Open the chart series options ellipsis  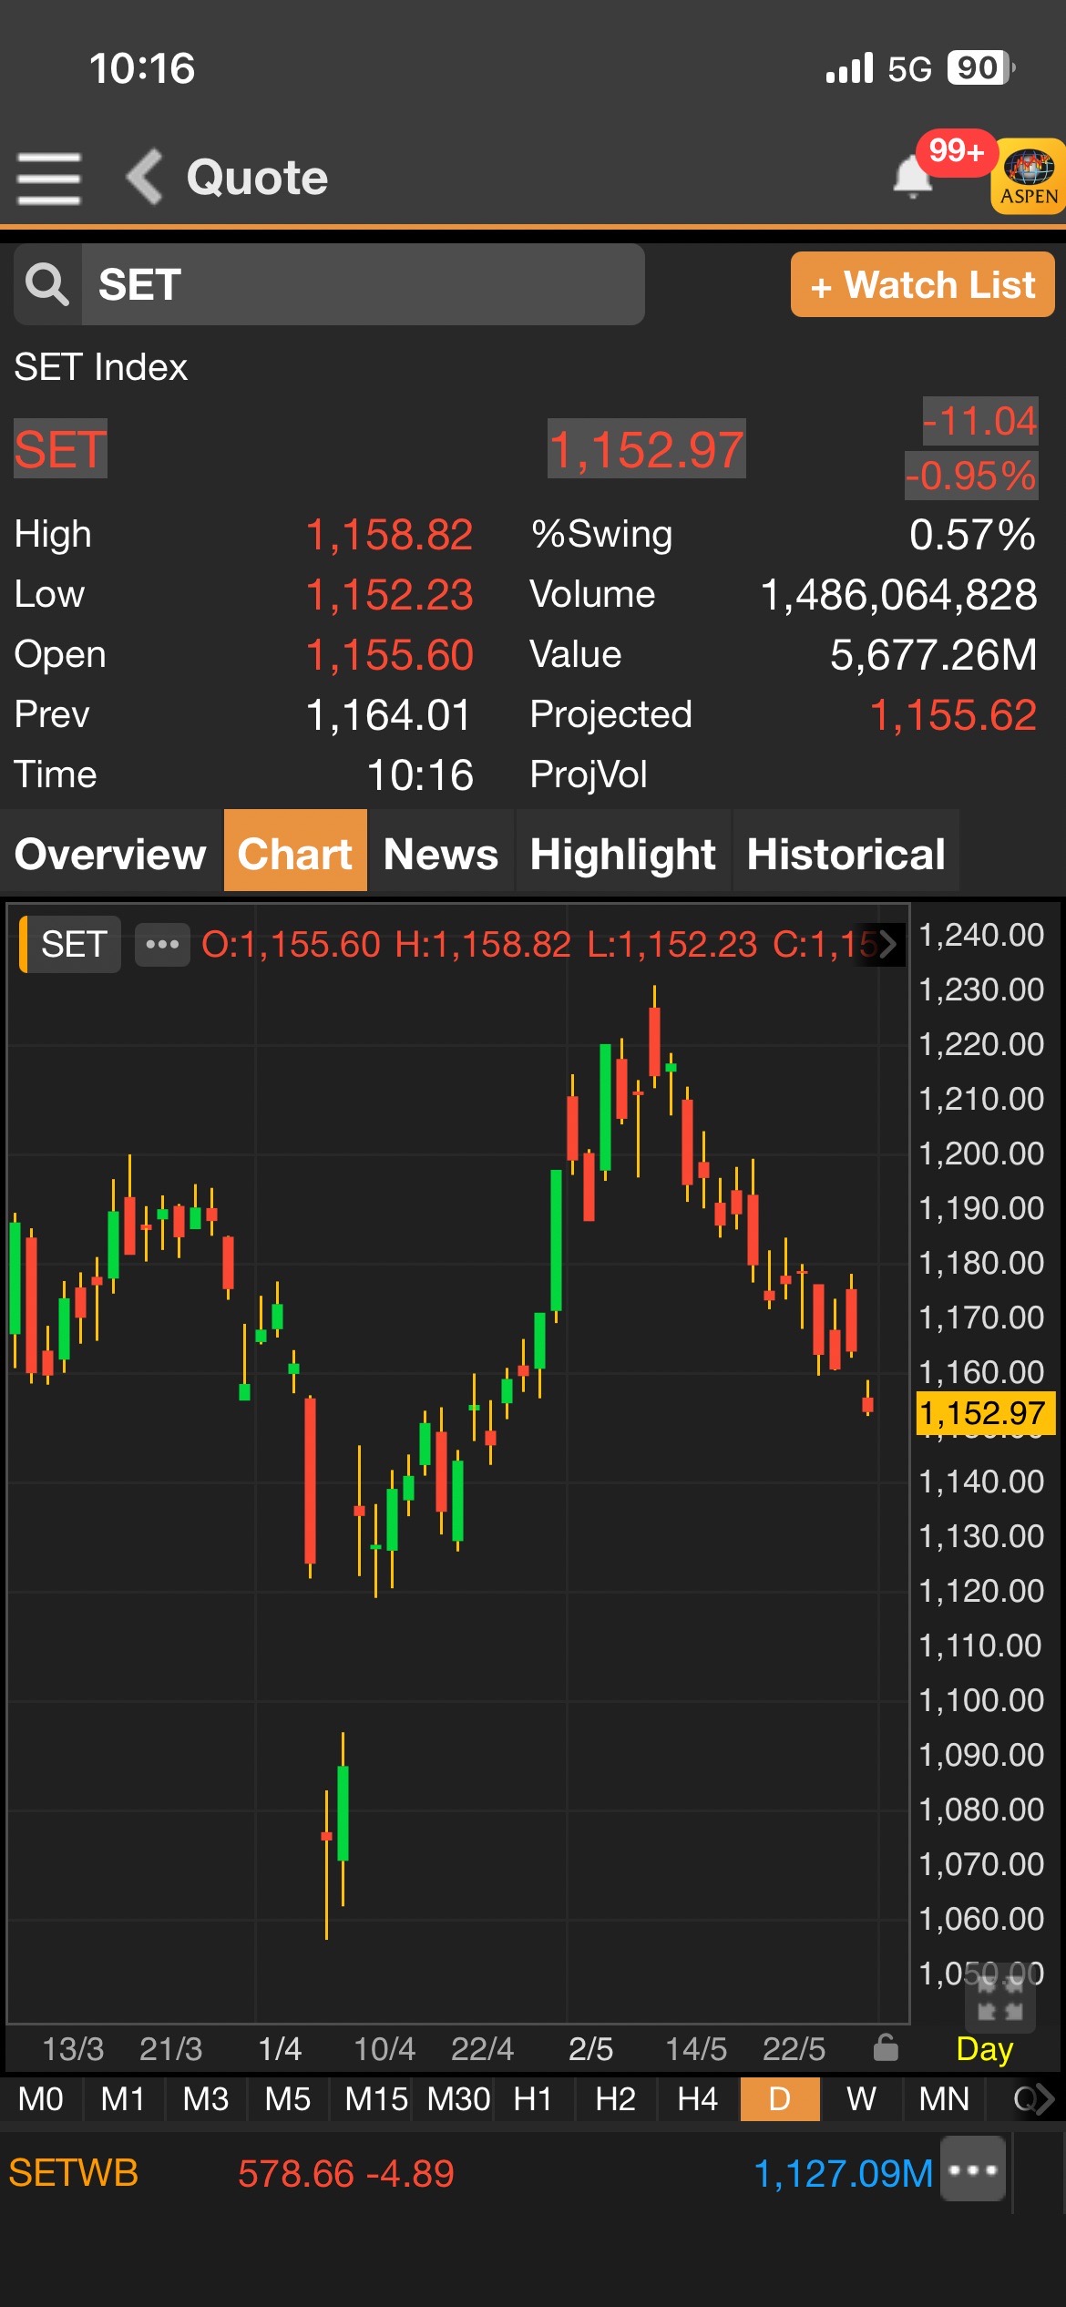click(162, 944)
